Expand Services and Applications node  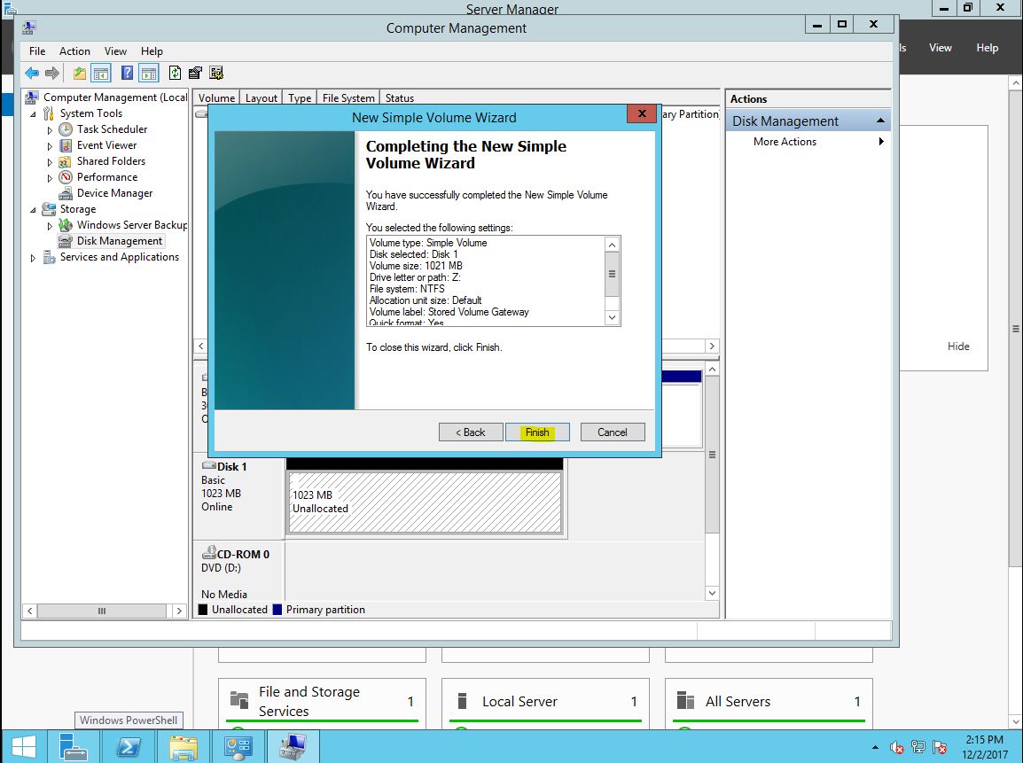coord(34,258)
